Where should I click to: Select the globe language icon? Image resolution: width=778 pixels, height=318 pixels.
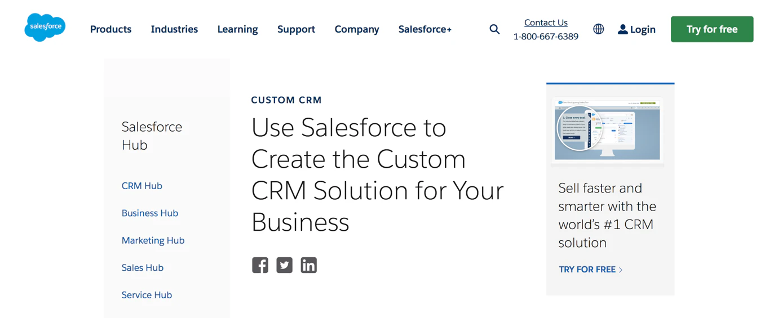pyautogui.click(x=599, y=29)
